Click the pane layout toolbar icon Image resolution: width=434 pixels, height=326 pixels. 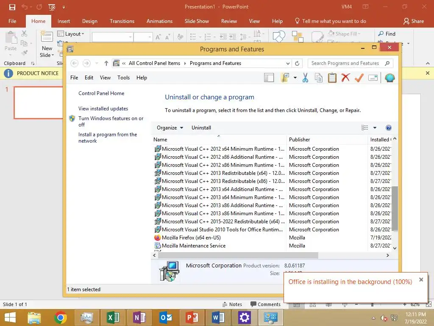point(269,78)
